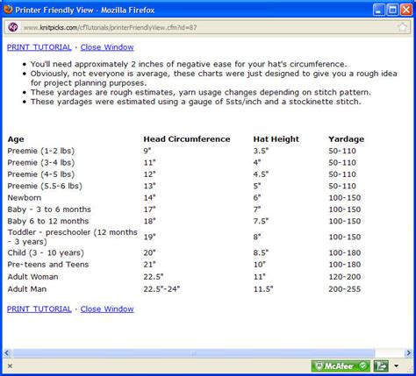Expand the dropdown arrow next to the share icon

(397, 365)
